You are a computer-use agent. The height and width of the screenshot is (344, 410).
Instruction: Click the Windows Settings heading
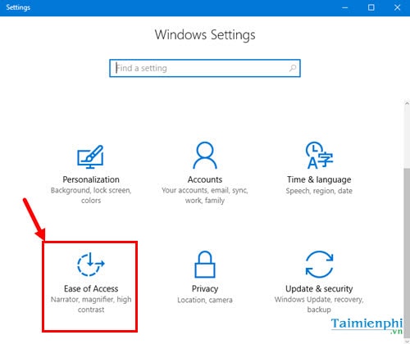[x=205, y=35]
